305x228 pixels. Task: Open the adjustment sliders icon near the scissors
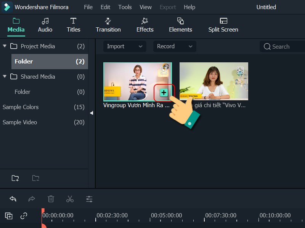[x=89, y=199]
